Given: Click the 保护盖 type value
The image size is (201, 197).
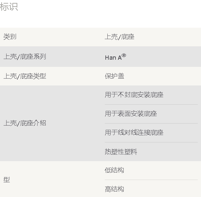Looking at the screenshot, I should coord(115,76).
